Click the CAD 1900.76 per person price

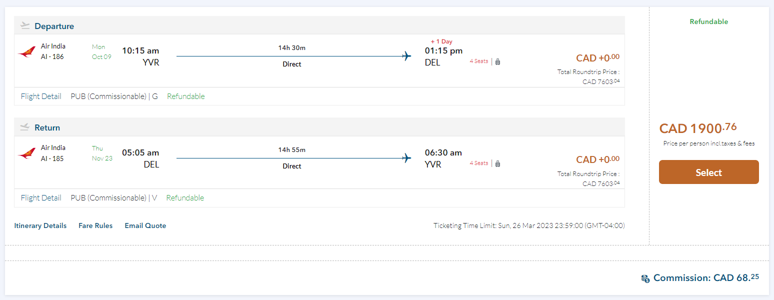click(698, 128)
